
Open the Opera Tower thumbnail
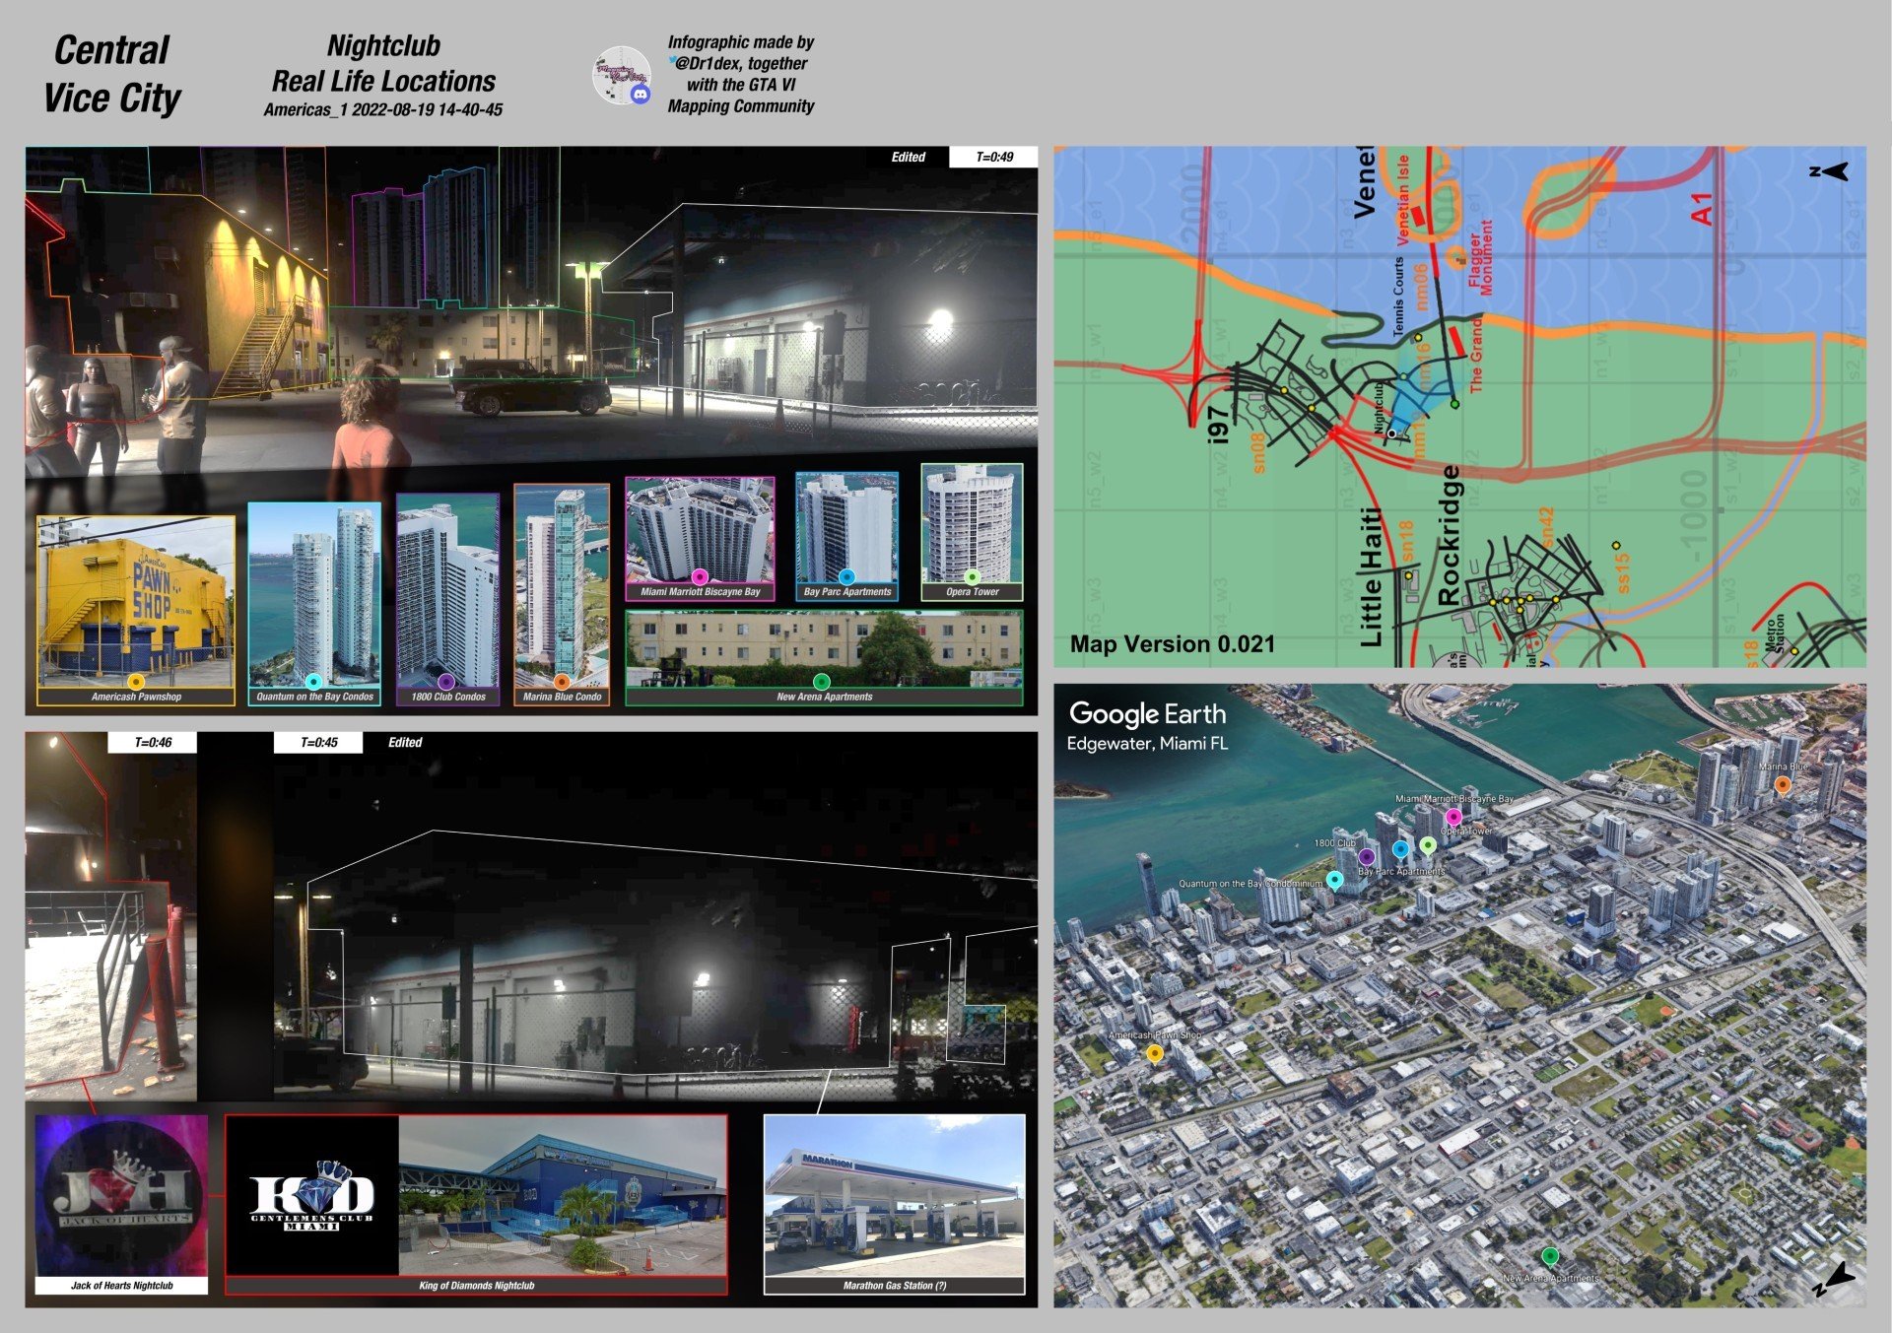tap(972, 533)
